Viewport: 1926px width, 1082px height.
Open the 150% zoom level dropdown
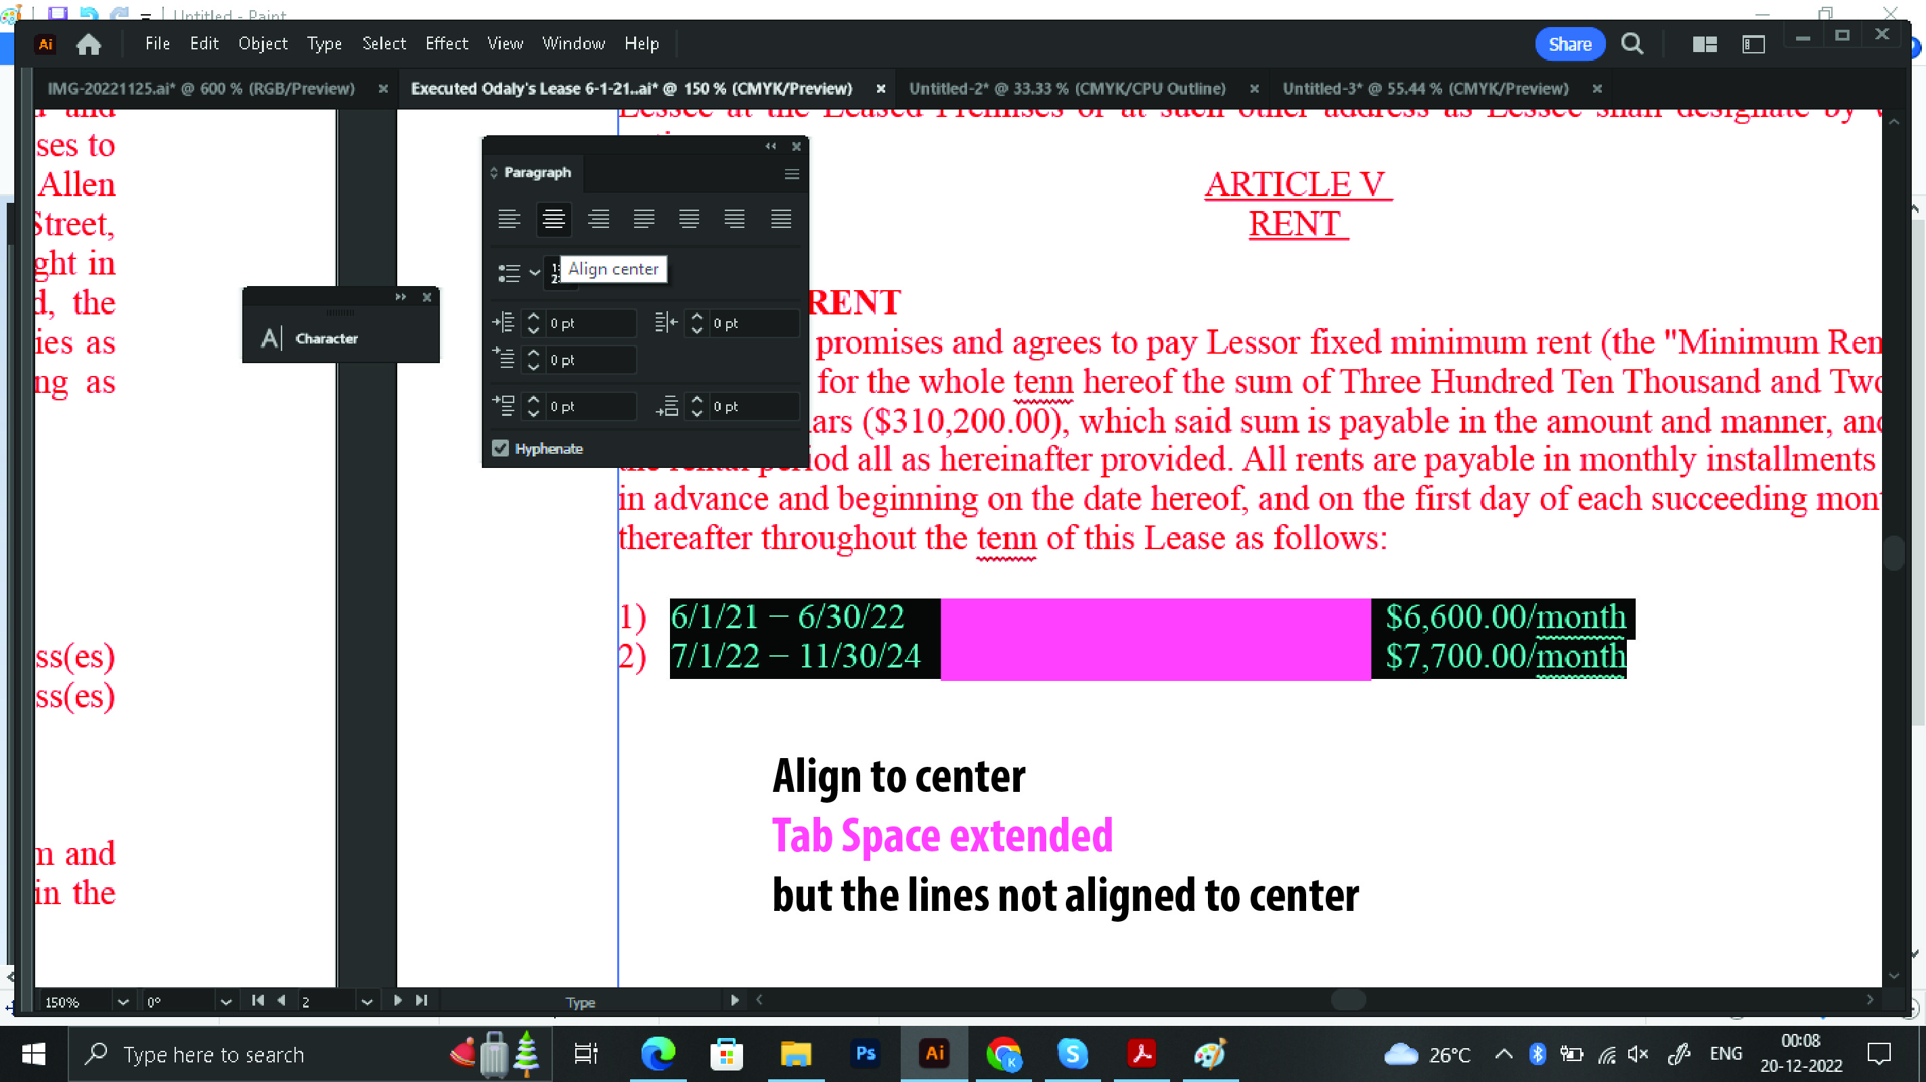pyautogui.click(x=122, y=1002)
